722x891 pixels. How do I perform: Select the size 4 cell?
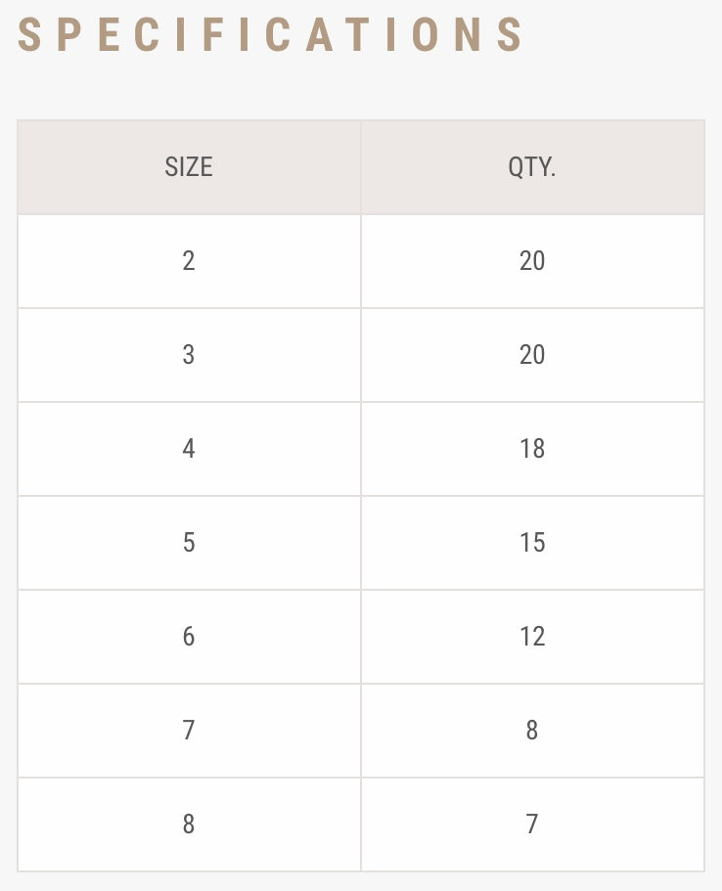[x=189, y=449]
